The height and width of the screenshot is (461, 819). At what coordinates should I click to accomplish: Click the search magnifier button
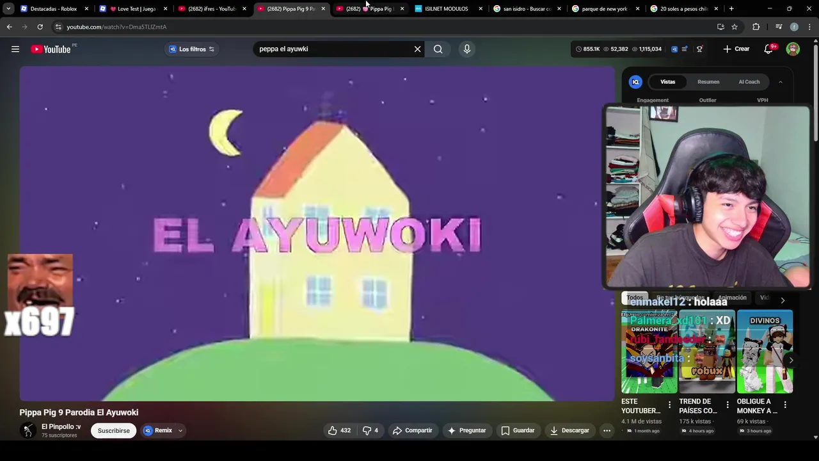coord(438,49)
